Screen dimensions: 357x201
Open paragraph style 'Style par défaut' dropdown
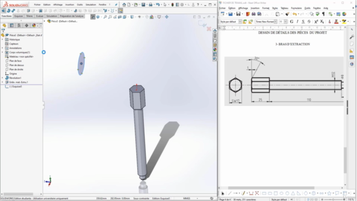click(x=240, y=21)
